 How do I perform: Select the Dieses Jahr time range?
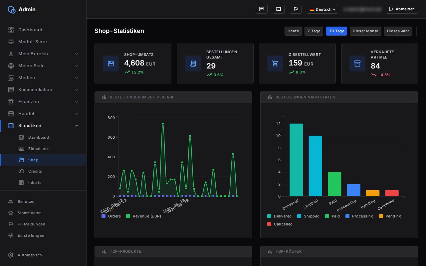click(398, 31)
